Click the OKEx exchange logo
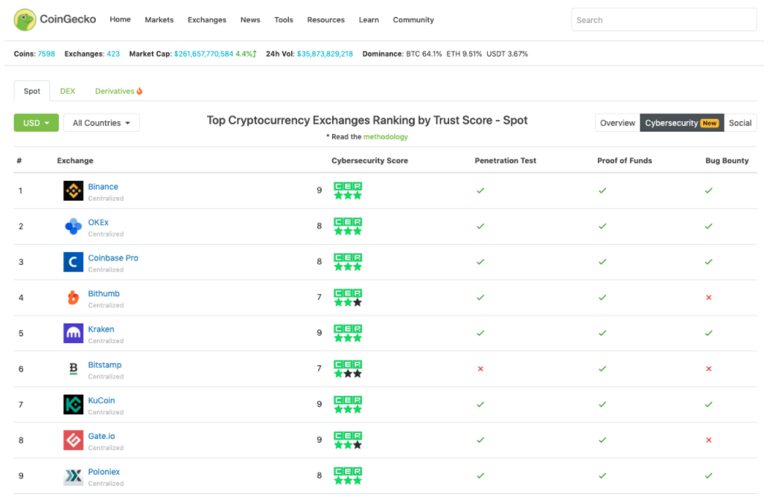Image resolution: width=770 pixels, height=497 pixels. 73,226
